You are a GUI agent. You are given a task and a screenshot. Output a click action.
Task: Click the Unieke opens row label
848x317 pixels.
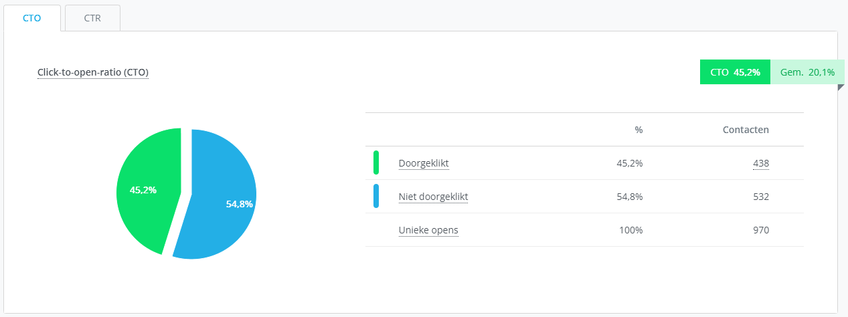tap(428, 230)
